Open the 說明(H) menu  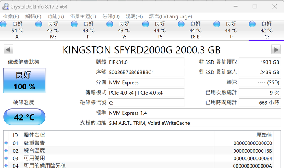click(x=134, y=16)
